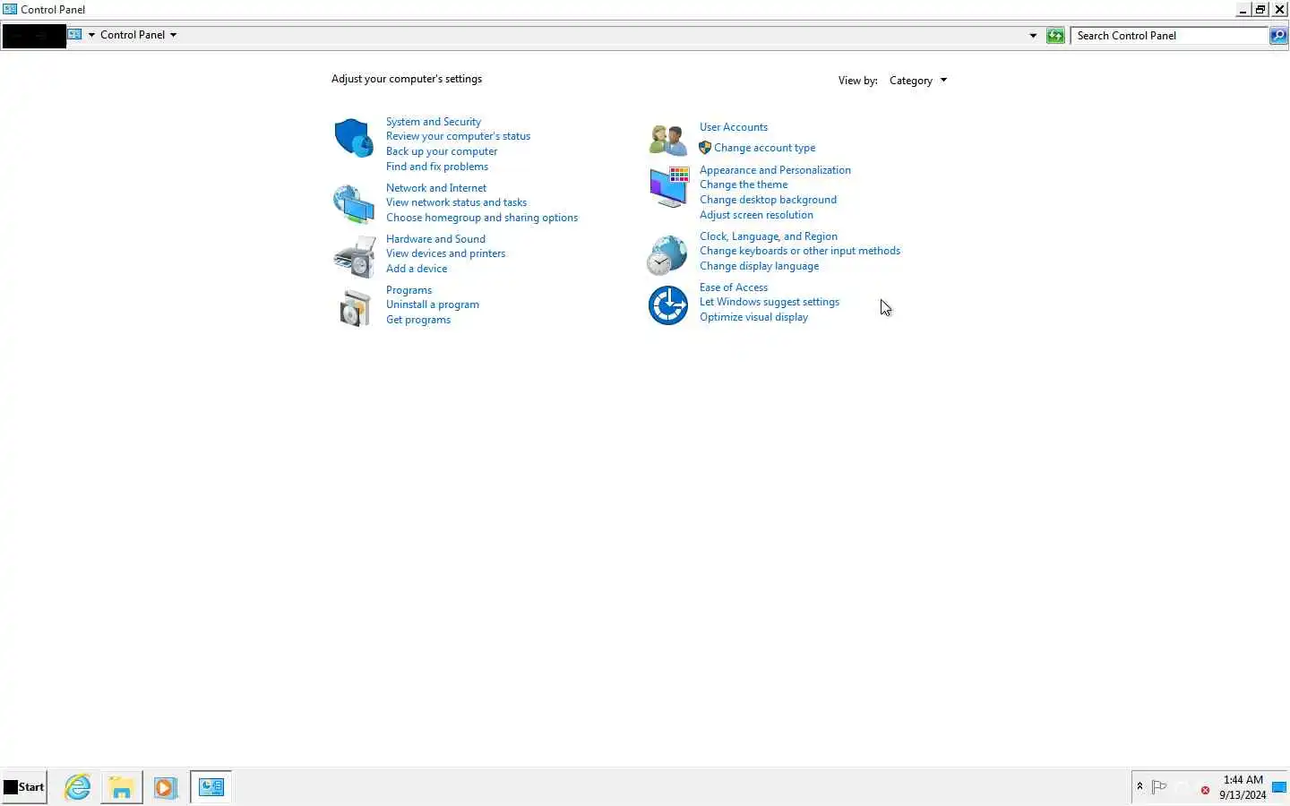Click Adjust screen resolution
1290x806 pixels.
pos(756,215)
